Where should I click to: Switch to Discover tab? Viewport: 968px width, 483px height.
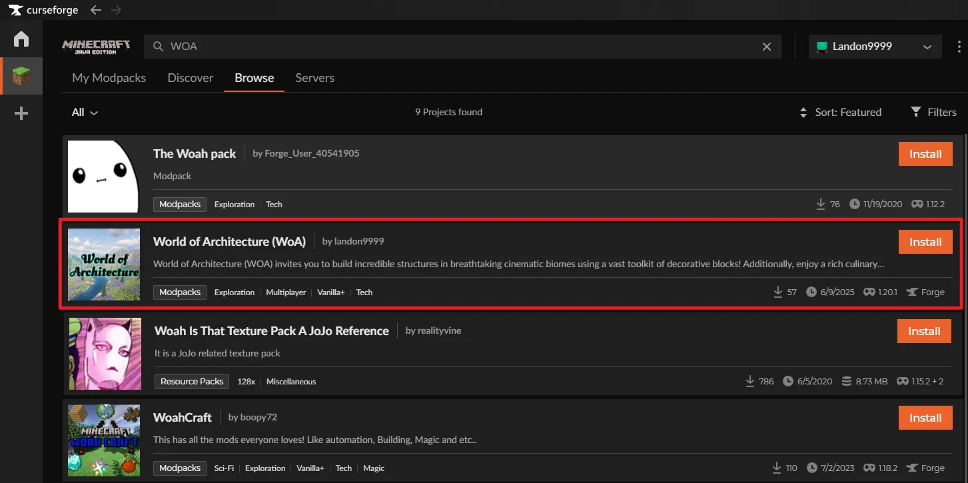pos(191,78)
